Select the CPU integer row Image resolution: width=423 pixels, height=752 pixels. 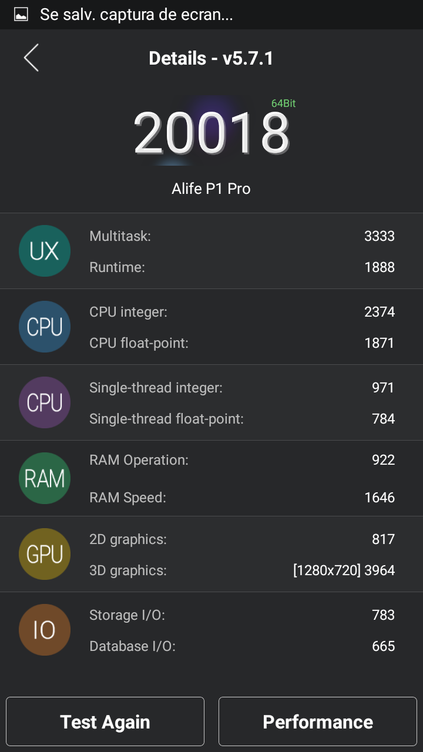click(241, 312)
